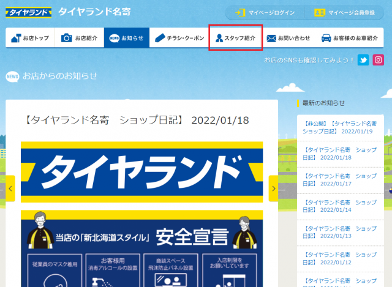Click the タイヤランド banner image
This screenshot has width=392, height=287.
coord(141,173)
